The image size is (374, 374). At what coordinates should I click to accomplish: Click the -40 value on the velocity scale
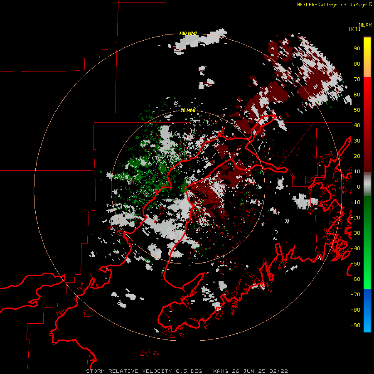[355, 249]
